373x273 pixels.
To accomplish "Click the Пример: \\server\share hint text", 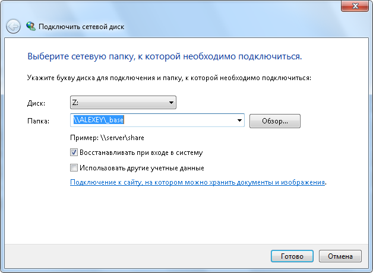I will 107,138.
